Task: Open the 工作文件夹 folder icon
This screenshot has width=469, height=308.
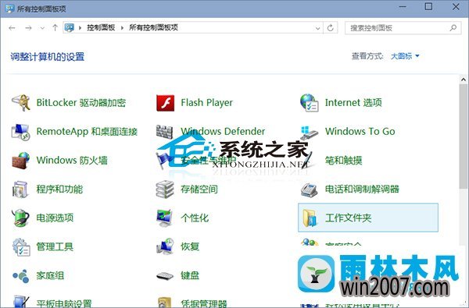Action: [x=310, y=218]
